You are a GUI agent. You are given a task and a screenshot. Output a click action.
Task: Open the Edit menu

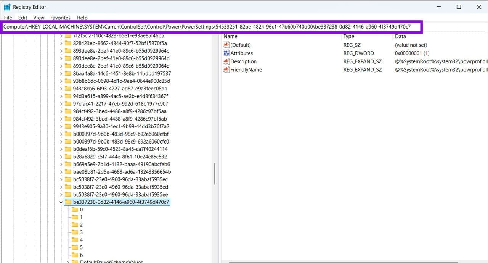coord(23,18)
